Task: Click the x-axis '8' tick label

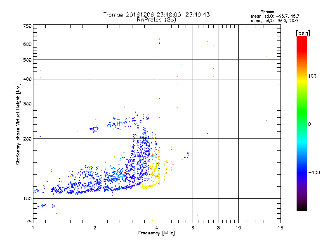Action: point(219,228)
